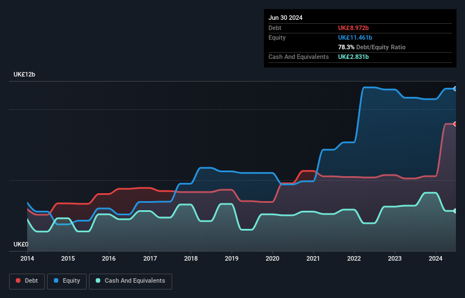The height and width of the screenshot is (298, 465).
Task: Click the blue Equity legend dot
Action: [56, 280]
